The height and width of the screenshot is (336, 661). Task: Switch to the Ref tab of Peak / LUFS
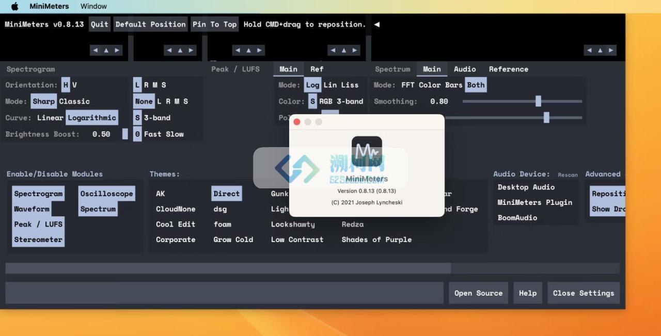click(317, 69)
